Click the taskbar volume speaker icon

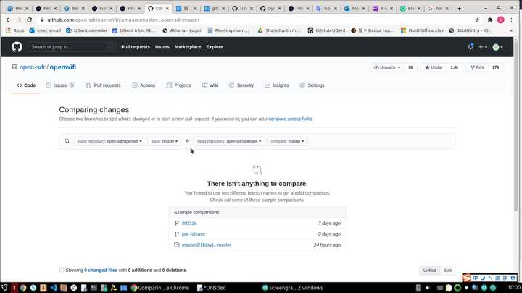(x=428, y=288)
